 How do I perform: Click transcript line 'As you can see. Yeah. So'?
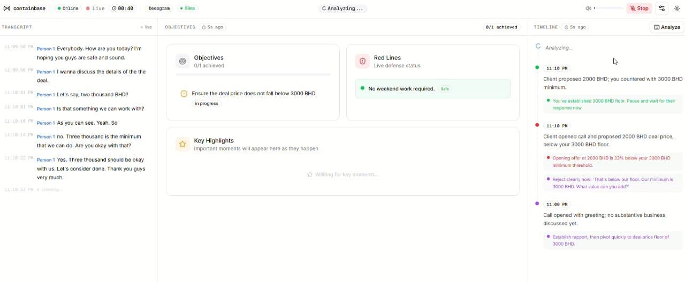pos(87,123)
